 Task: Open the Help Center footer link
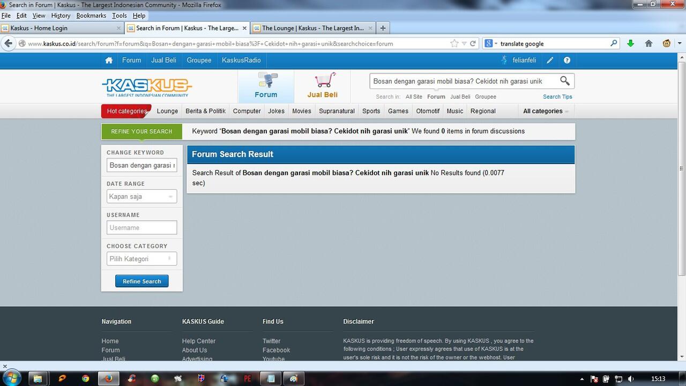point(199,341)
